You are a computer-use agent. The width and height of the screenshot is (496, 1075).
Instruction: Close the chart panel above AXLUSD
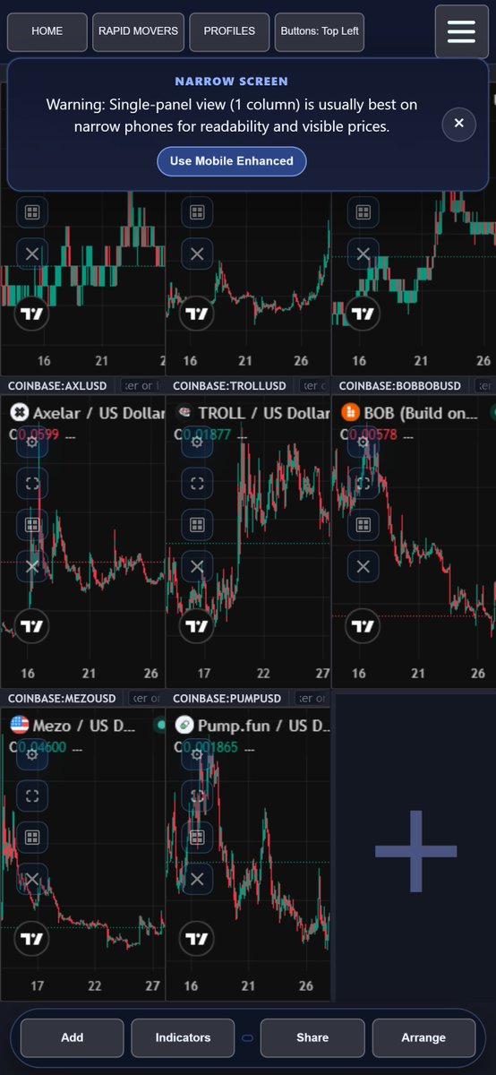[32, 254]
